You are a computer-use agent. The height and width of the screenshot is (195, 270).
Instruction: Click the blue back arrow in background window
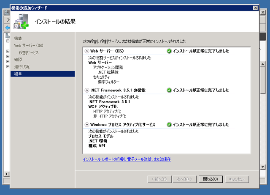point(8,27)
